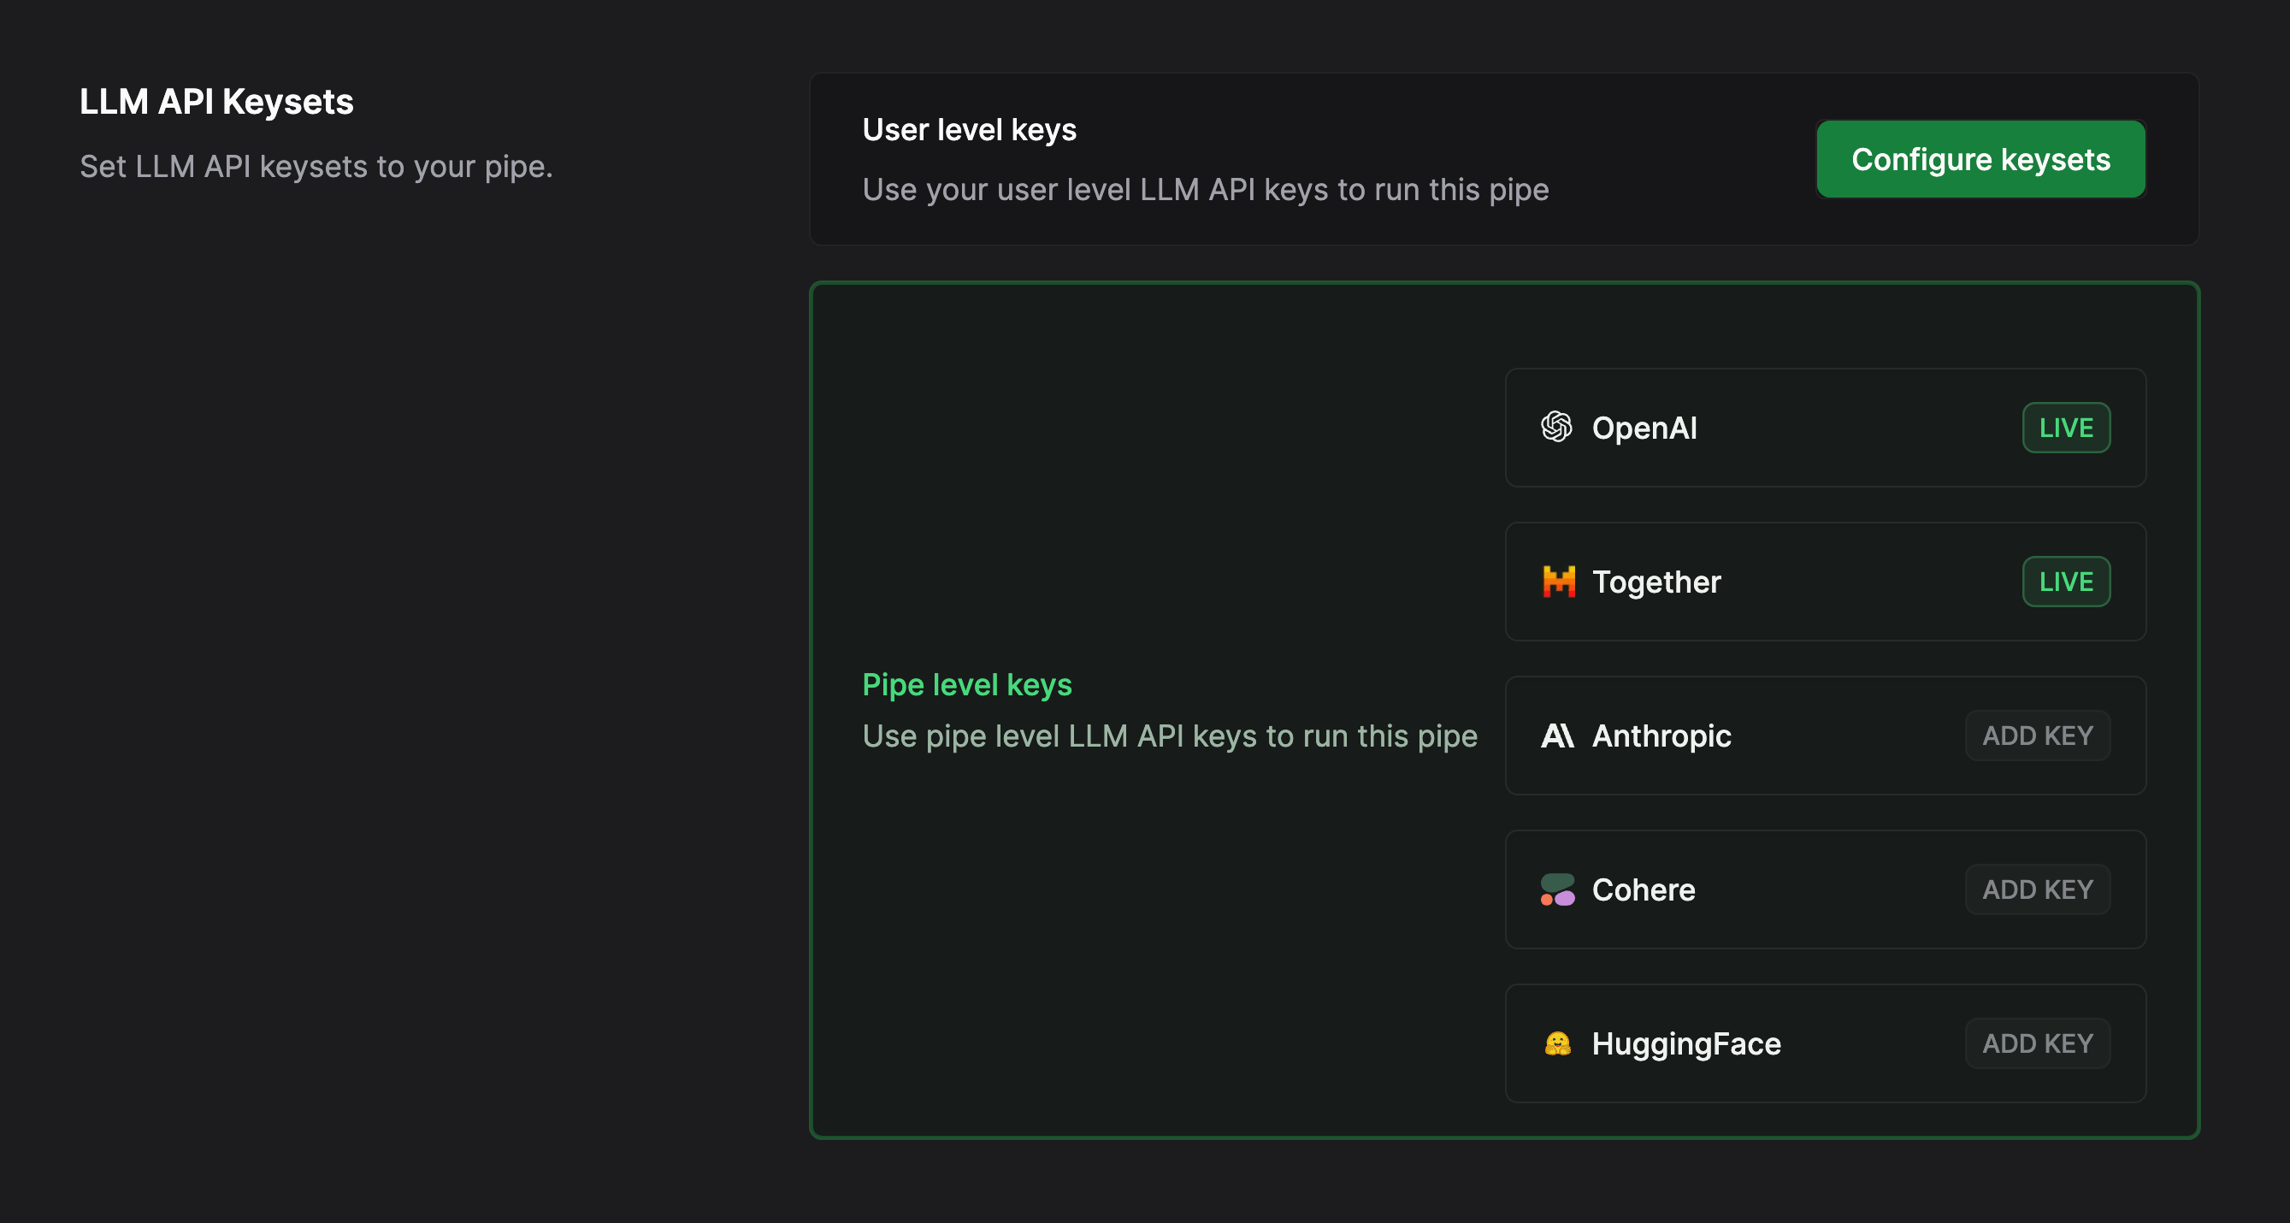Select the Pipe level keys heading
The image size is (2290, 1223).
[967, 684]
